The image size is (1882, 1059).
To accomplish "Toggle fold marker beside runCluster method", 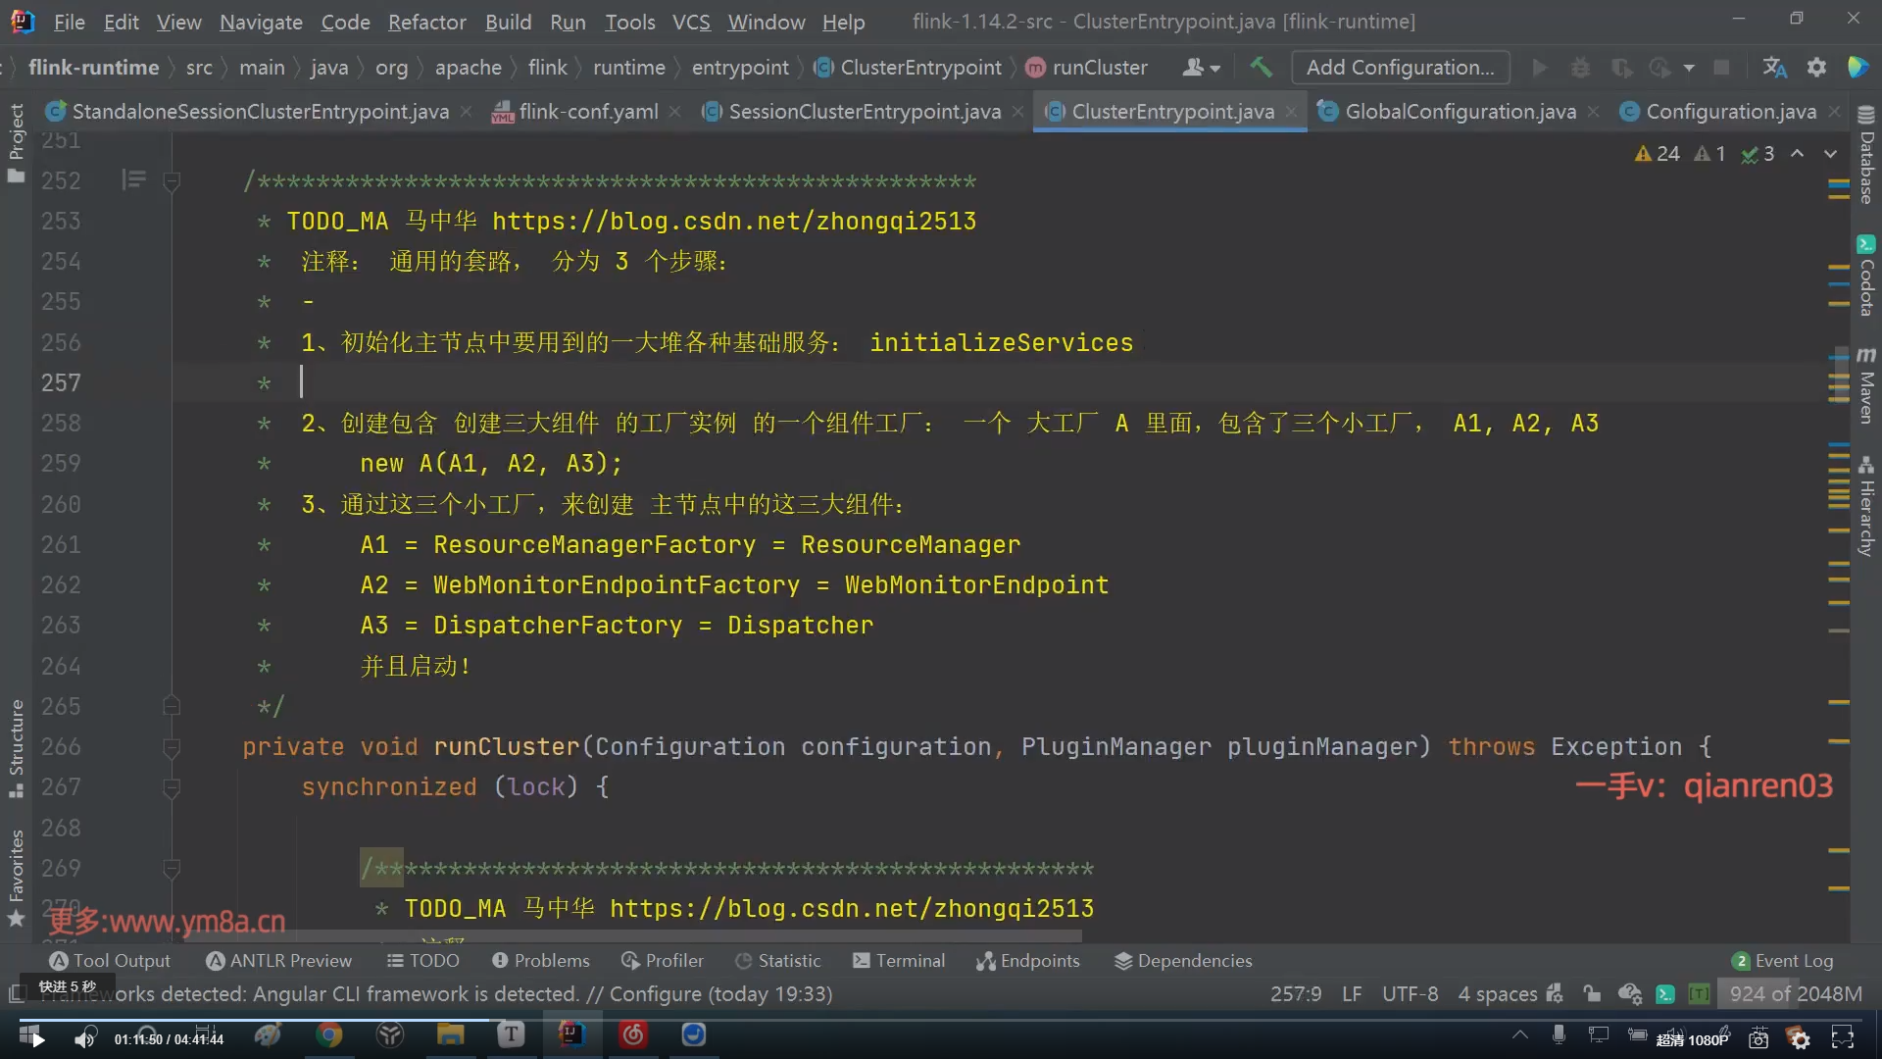I will pos(172,747).
